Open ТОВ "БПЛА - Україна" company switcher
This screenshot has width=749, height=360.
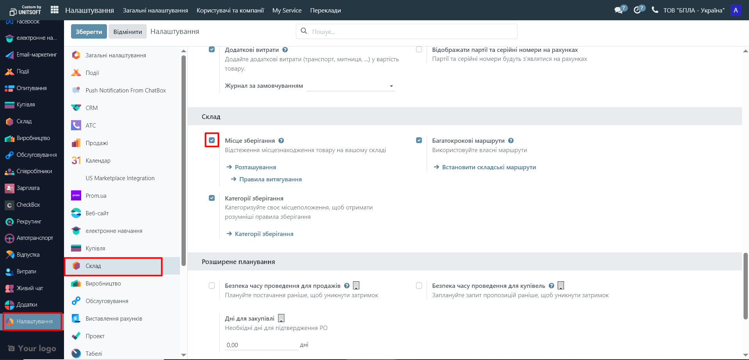point(694,10)
